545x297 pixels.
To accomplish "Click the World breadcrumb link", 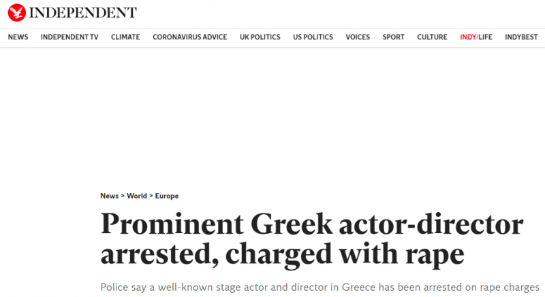I will click(x=137, y=196).
